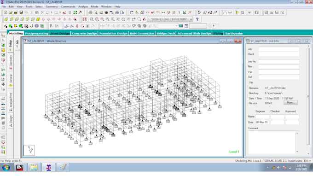Select the General vertical page tab
Viewport: 313px width, 176px height.
click(11, 80)
